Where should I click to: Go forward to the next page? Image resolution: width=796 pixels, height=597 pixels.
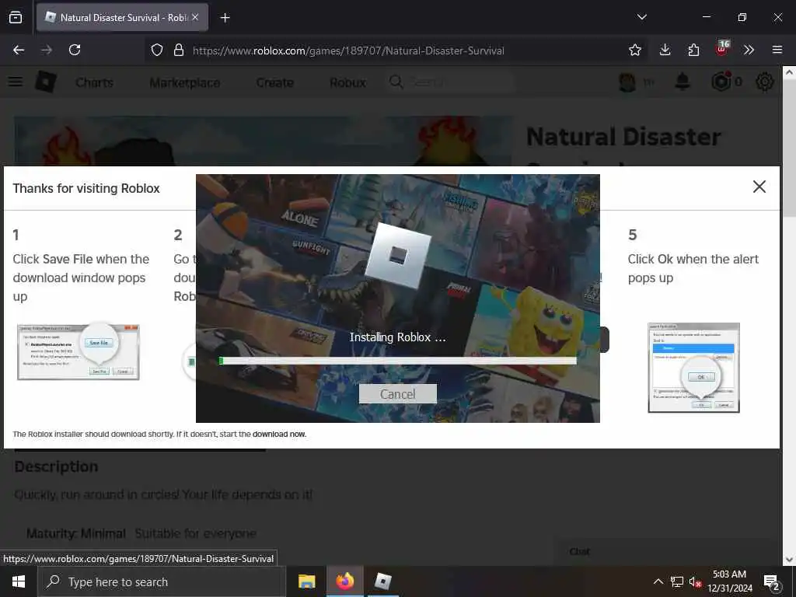[47, 50]
